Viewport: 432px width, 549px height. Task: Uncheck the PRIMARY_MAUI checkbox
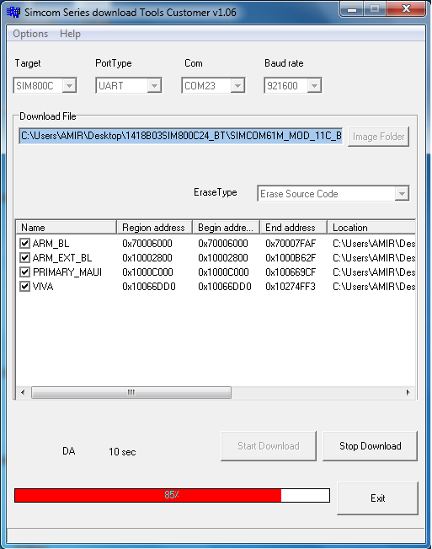pyautogui.click(x=24, y=272)
